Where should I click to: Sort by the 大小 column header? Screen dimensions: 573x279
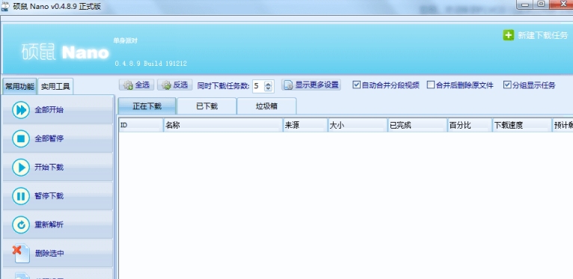pyautogui.click(x=358, y=125)
